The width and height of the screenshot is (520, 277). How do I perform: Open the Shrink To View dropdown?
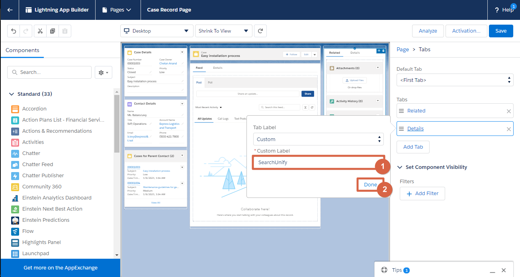[x=223, y=31]
